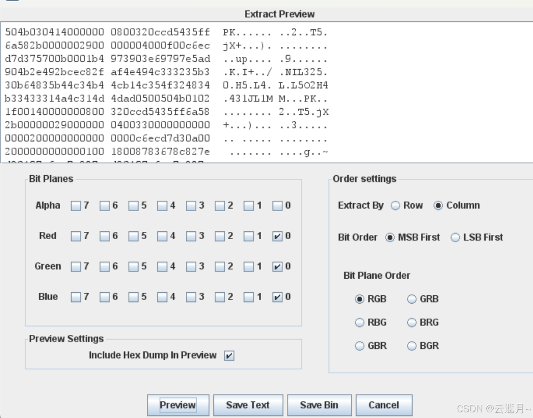Click hex value 6a582b0000002900
This screenshot has width=533, height=418.
click(54, 45)
